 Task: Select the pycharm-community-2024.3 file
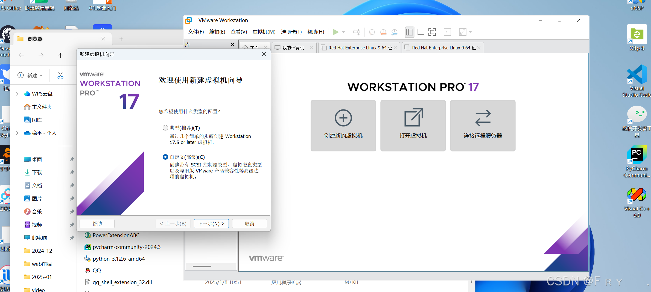coord(122,247)
